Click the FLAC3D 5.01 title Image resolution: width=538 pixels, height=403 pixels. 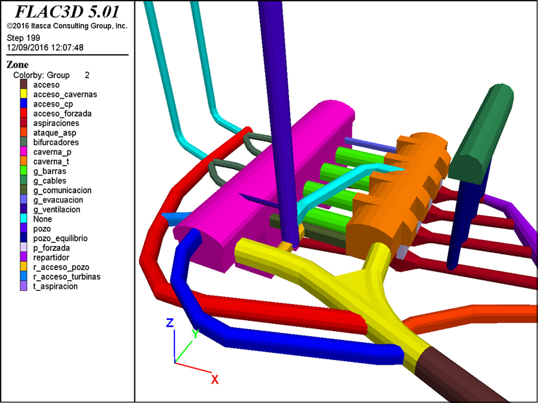67,12
